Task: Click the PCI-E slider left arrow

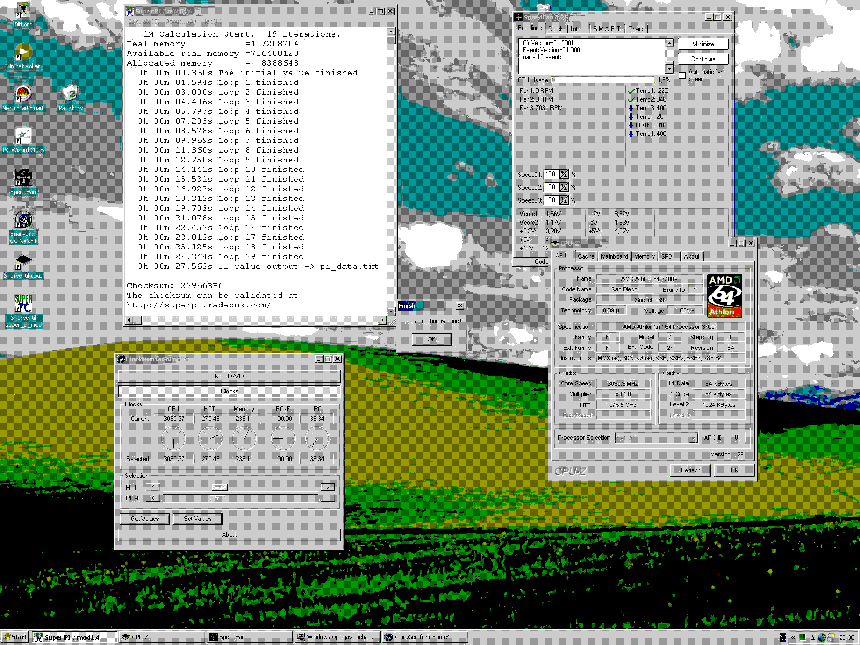Action: [153, 498]
